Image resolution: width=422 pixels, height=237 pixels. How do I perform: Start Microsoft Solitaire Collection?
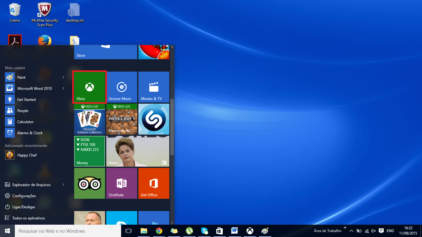pos(89,119)
